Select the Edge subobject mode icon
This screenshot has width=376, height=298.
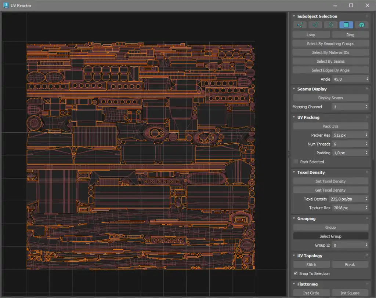315,25
